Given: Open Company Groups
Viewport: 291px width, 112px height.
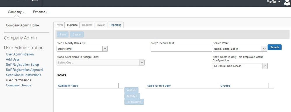Looking at the screenshot, I should click(x=18, y=85).
